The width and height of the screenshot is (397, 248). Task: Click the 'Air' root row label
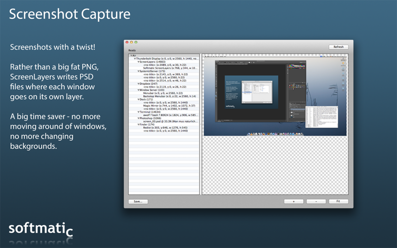pos(134,56)
